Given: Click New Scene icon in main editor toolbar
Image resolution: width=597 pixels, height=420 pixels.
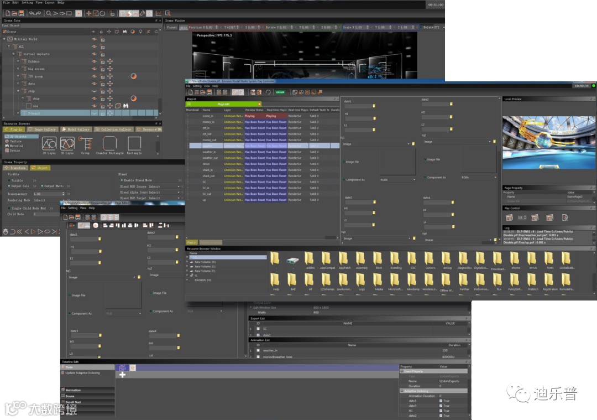Looking at the screenshot, I should pos(8,13).
